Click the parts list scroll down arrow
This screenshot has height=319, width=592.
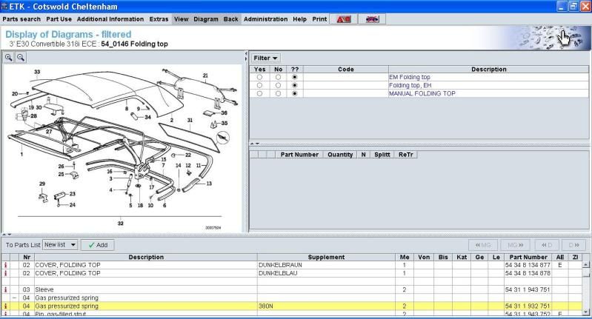pyautogui.click(x=585, y=312)
